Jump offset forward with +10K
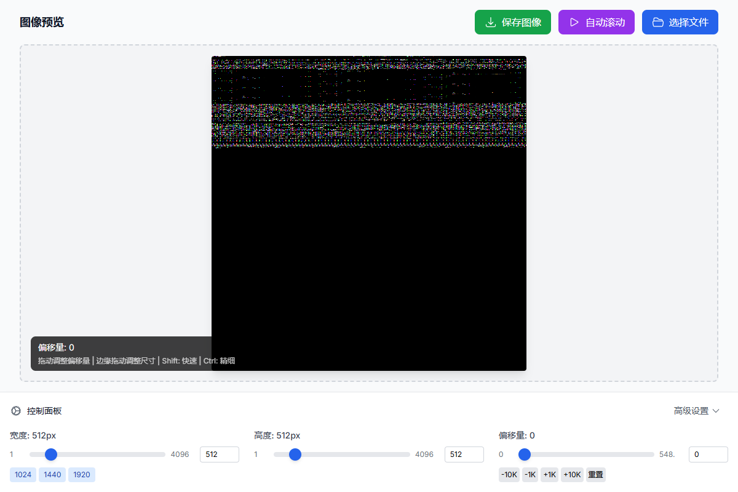 point(572,475)
